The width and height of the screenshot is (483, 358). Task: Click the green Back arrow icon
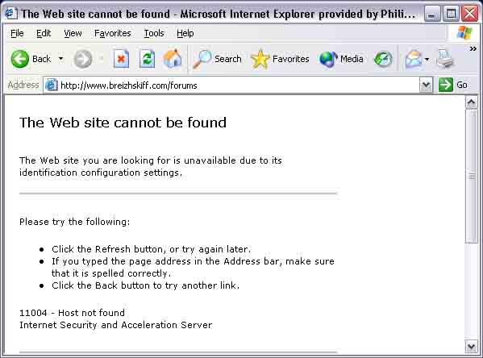coord(19,59)
